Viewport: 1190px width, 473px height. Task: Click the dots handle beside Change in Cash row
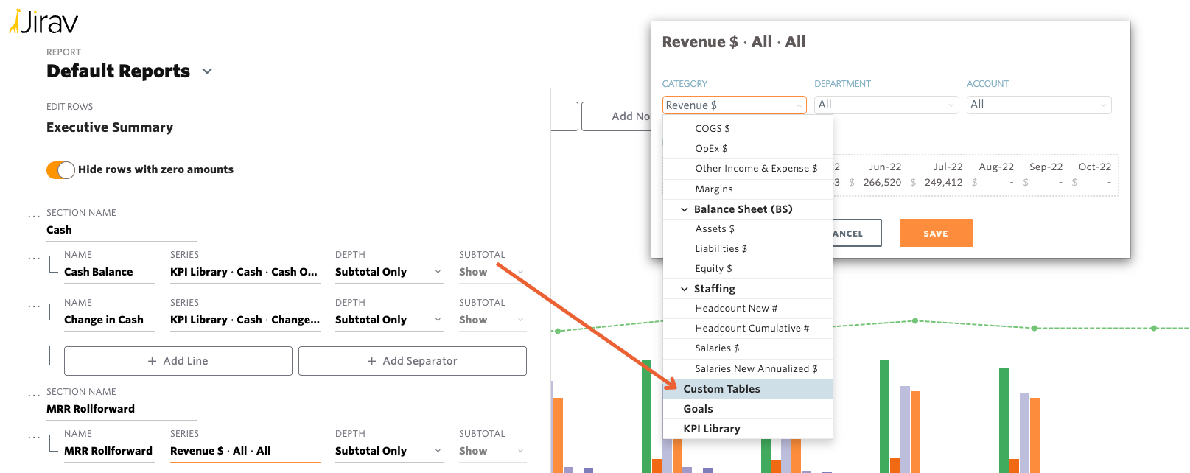coord(34,306)
